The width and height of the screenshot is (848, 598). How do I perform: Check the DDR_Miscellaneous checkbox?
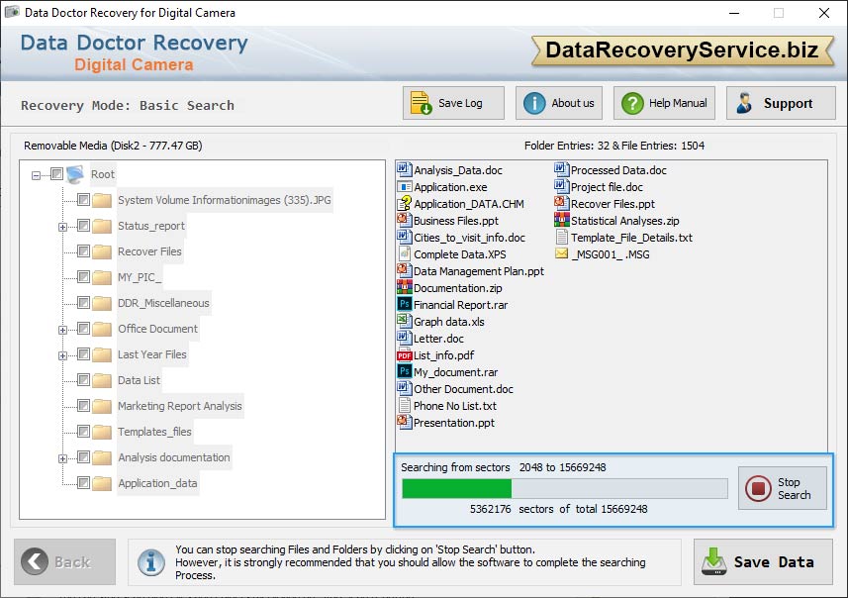[83, 303]
